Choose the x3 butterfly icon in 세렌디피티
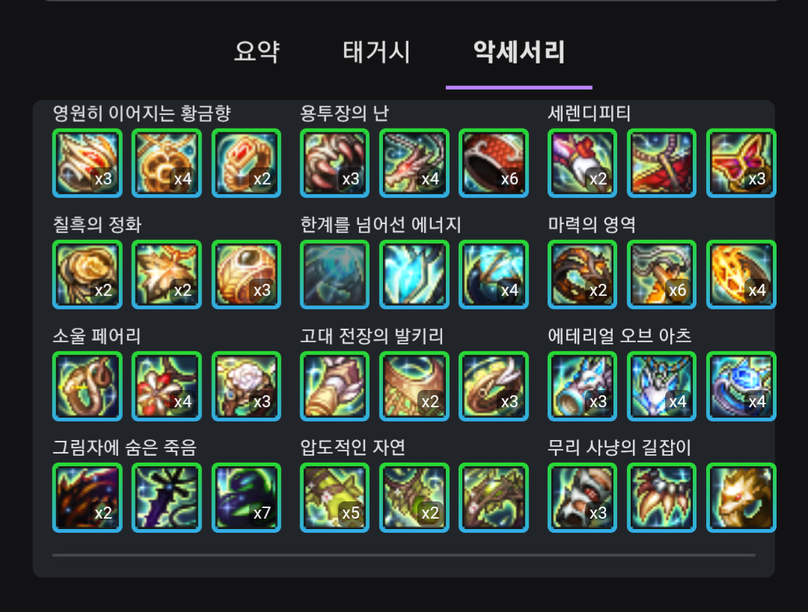The width and height of the screenshot is (808, 612). pos(741,163)
